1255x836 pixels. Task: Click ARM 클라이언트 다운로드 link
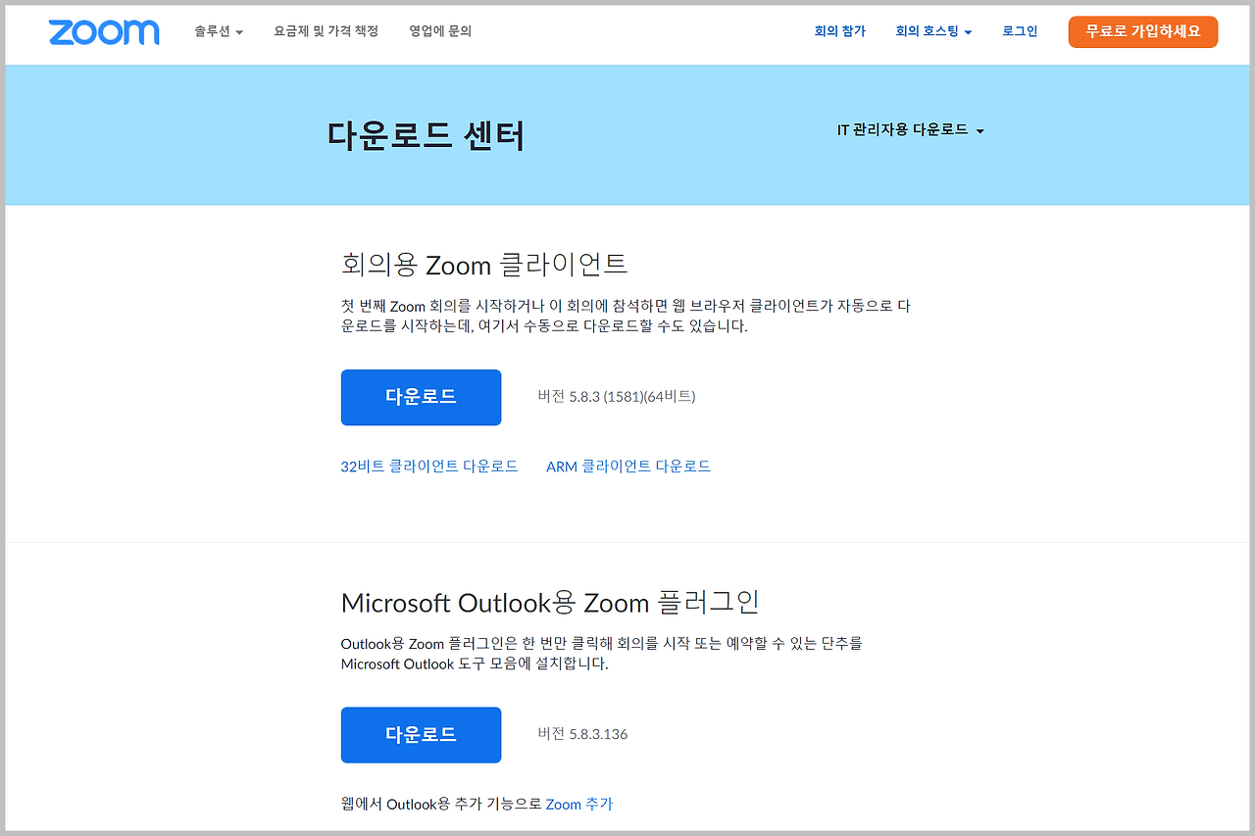628,467
